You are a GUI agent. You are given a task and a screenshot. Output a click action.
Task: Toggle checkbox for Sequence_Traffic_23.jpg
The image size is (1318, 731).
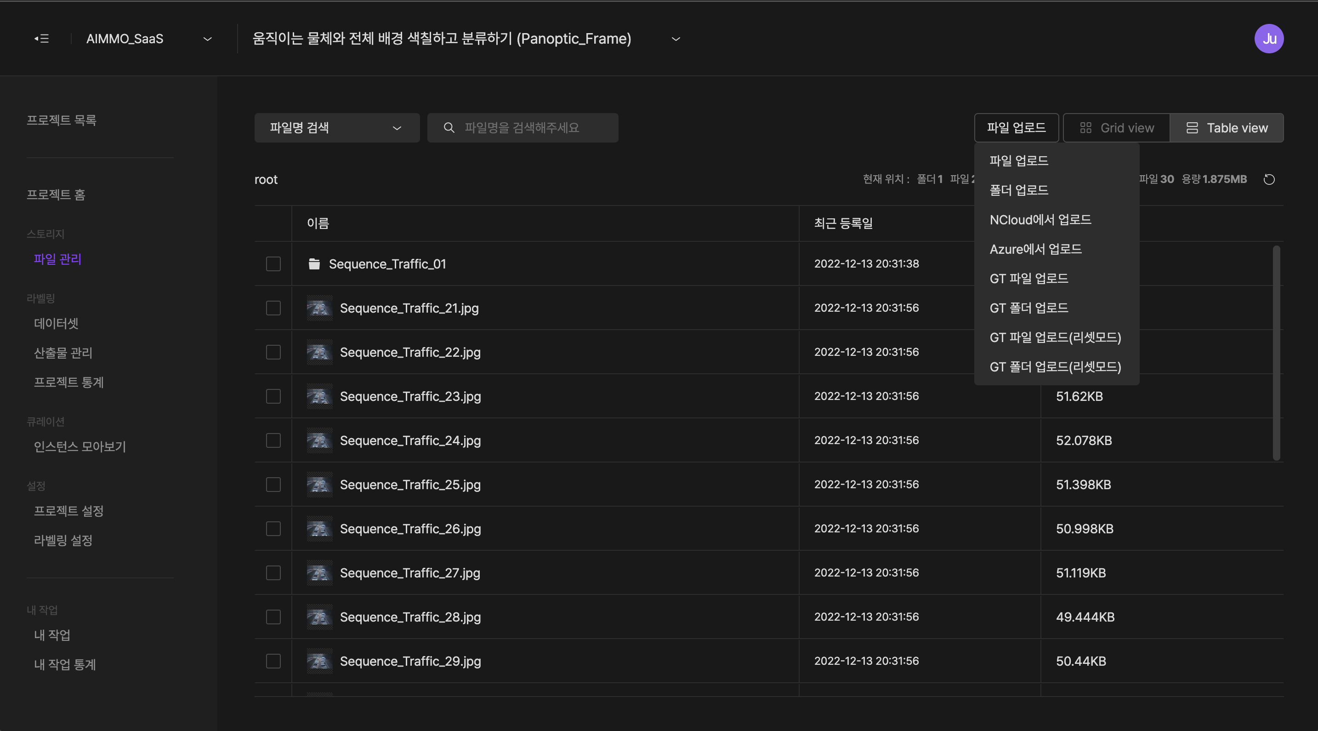(273, 396)
